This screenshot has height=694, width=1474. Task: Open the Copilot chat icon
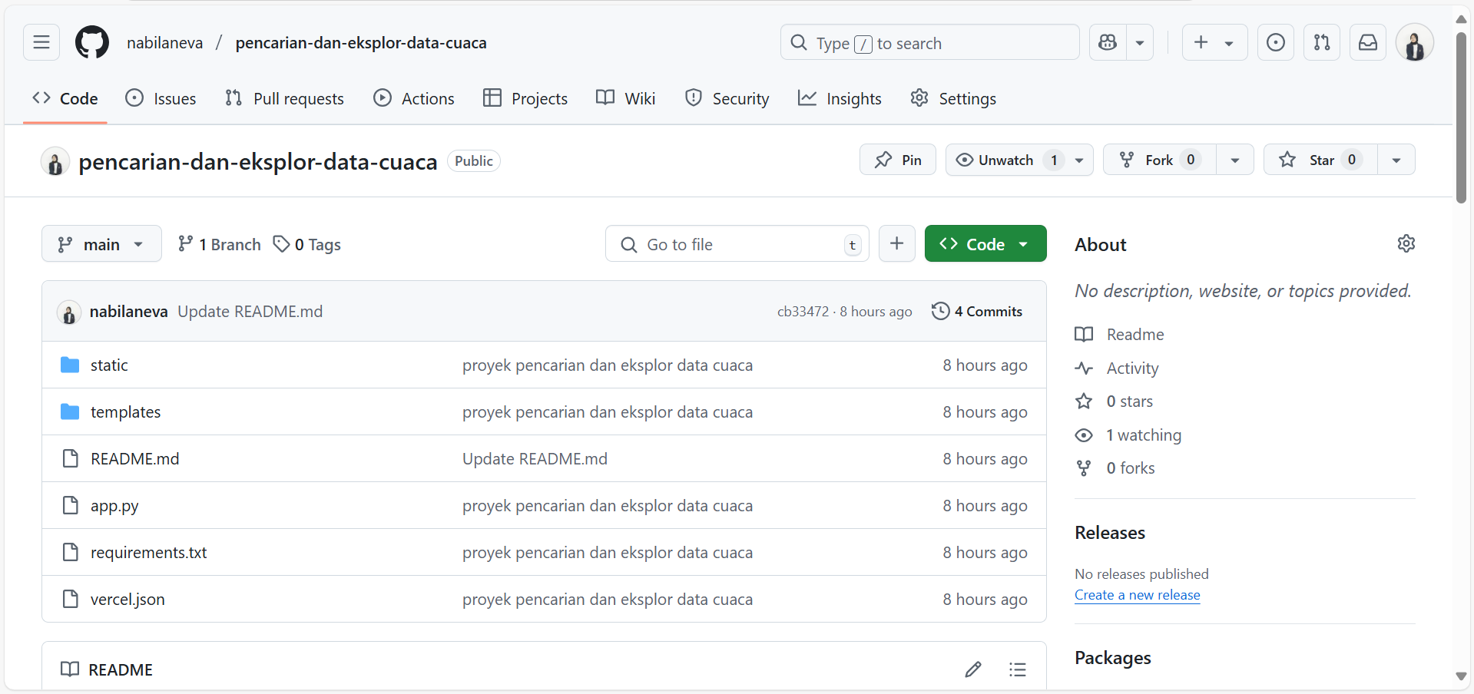click(x=1108, y=42)
